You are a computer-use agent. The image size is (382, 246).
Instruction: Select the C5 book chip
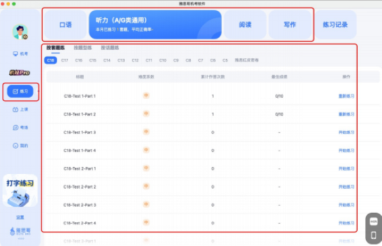tap(225, 60)
